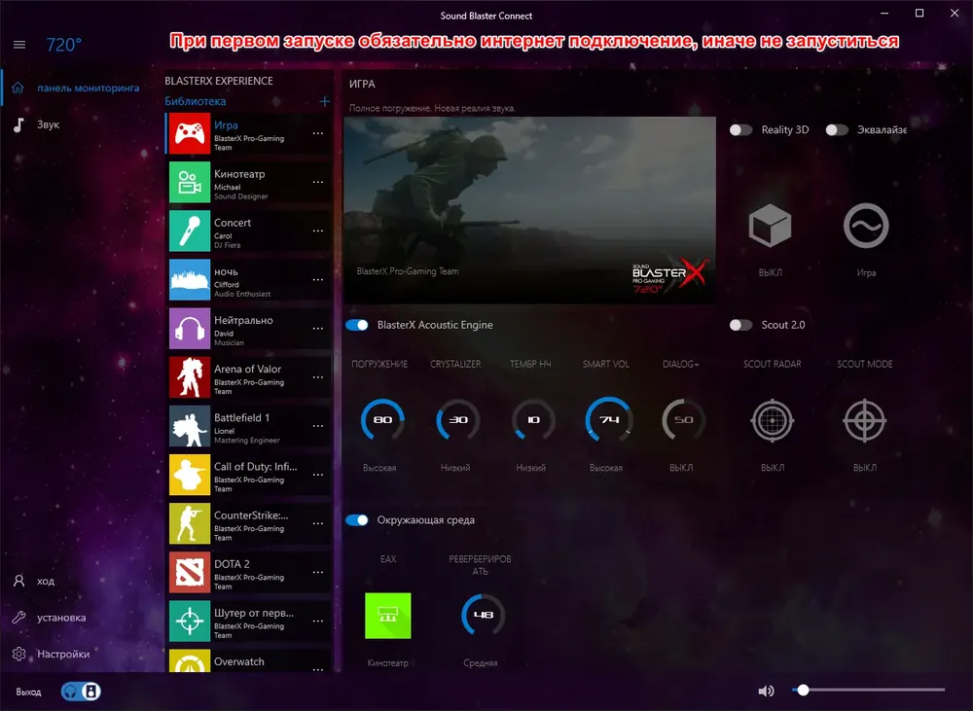This screenshot has height=711, width=973.
Task: Select the Игра gamepad profile icon
Action: [x=190, y=133]
